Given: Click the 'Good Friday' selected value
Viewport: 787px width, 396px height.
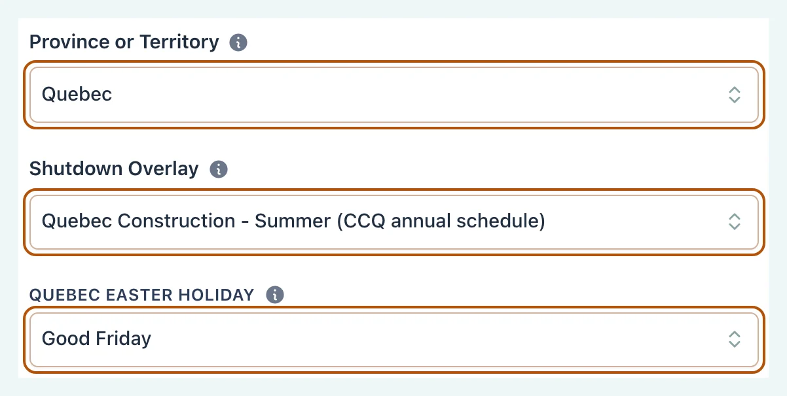Looking at the screenshot, I should (97, 338).
